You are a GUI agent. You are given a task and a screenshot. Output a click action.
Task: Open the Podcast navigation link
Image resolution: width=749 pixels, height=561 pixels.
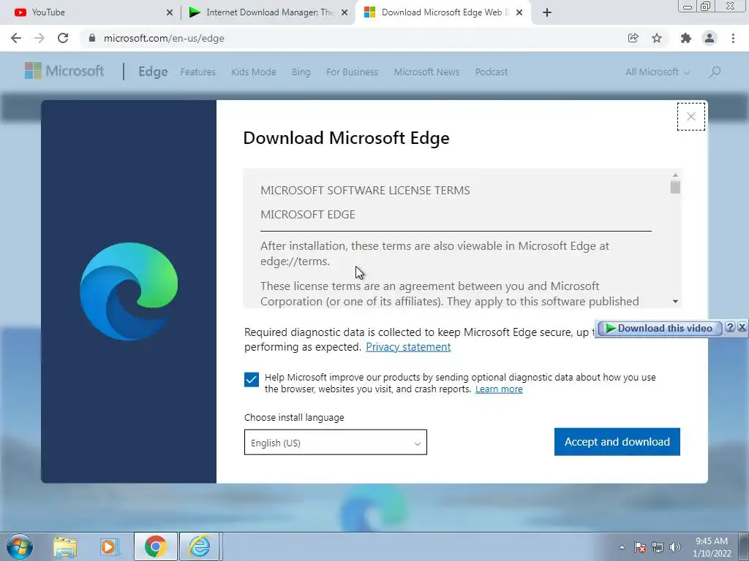coord(491,72)
